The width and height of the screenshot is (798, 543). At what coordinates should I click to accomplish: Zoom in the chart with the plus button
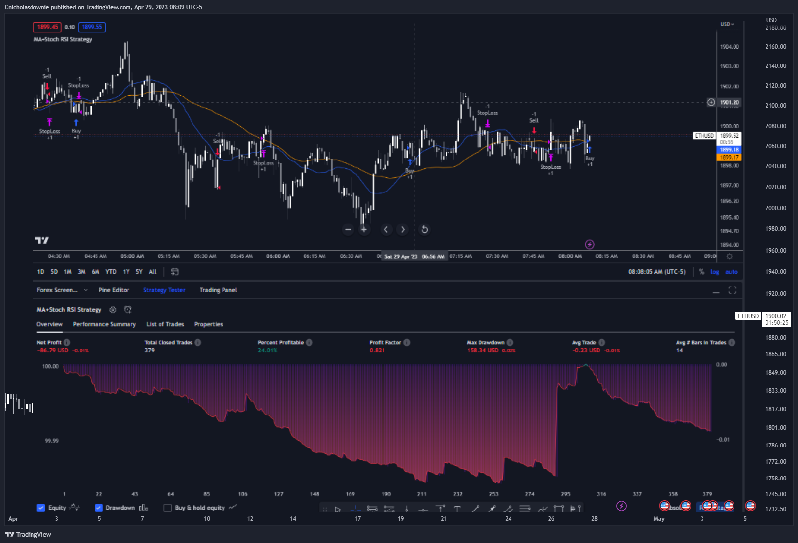[x=364, y=229]
